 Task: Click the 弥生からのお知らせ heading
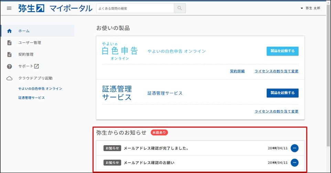[x=121, y=132]
